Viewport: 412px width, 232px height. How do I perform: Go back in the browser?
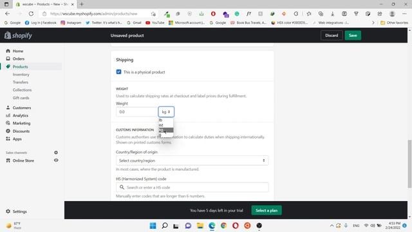(x=7, y=14)
